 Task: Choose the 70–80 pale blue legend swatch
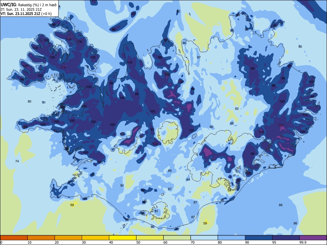point(204,238)
